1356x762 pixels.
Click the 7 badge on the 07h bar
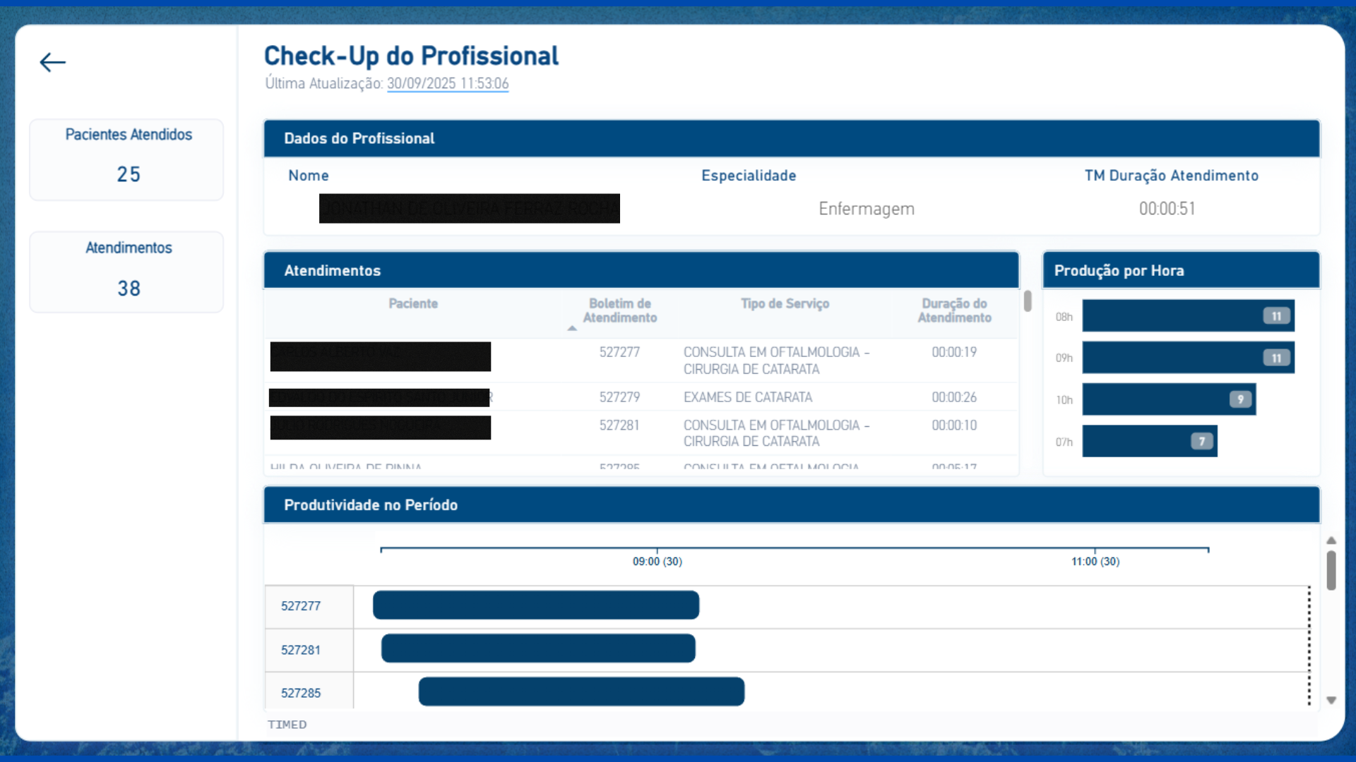pos(1202,441)
